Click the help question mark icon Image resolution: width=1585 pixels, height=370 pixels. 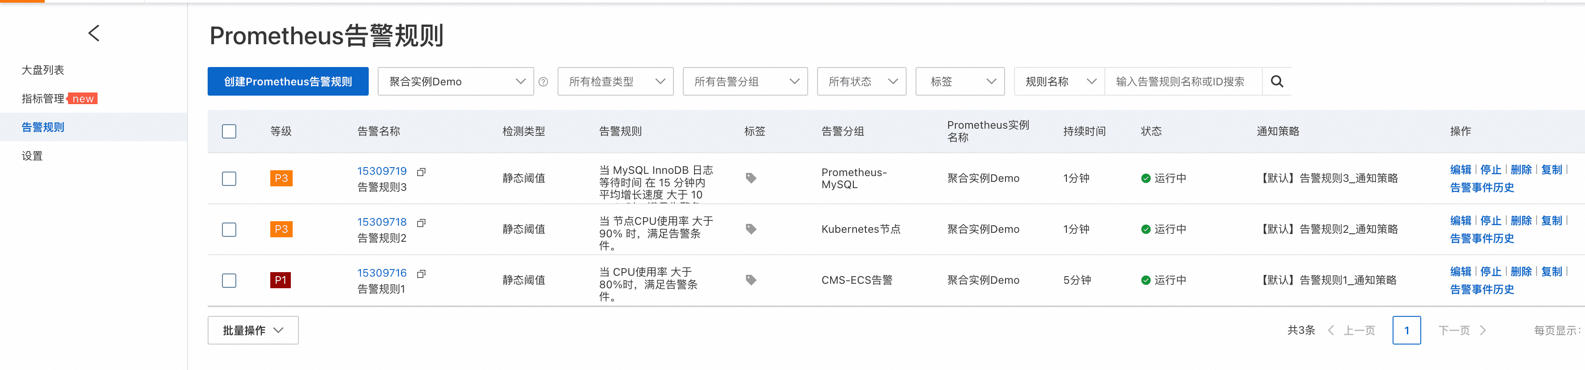click(x=543, y=82)
